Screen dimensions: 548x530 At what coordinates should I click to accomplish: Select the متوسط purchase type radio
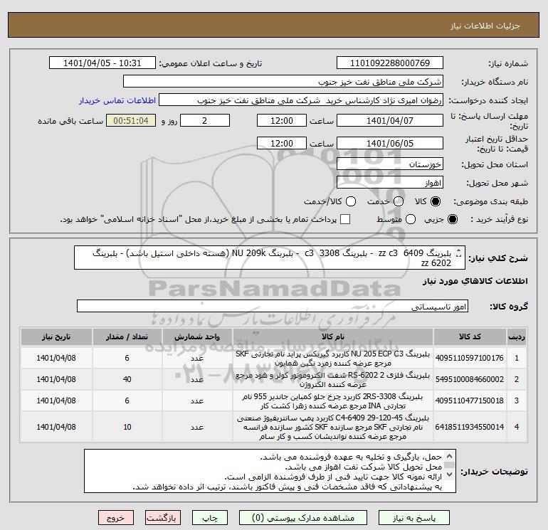pos(411,219)
